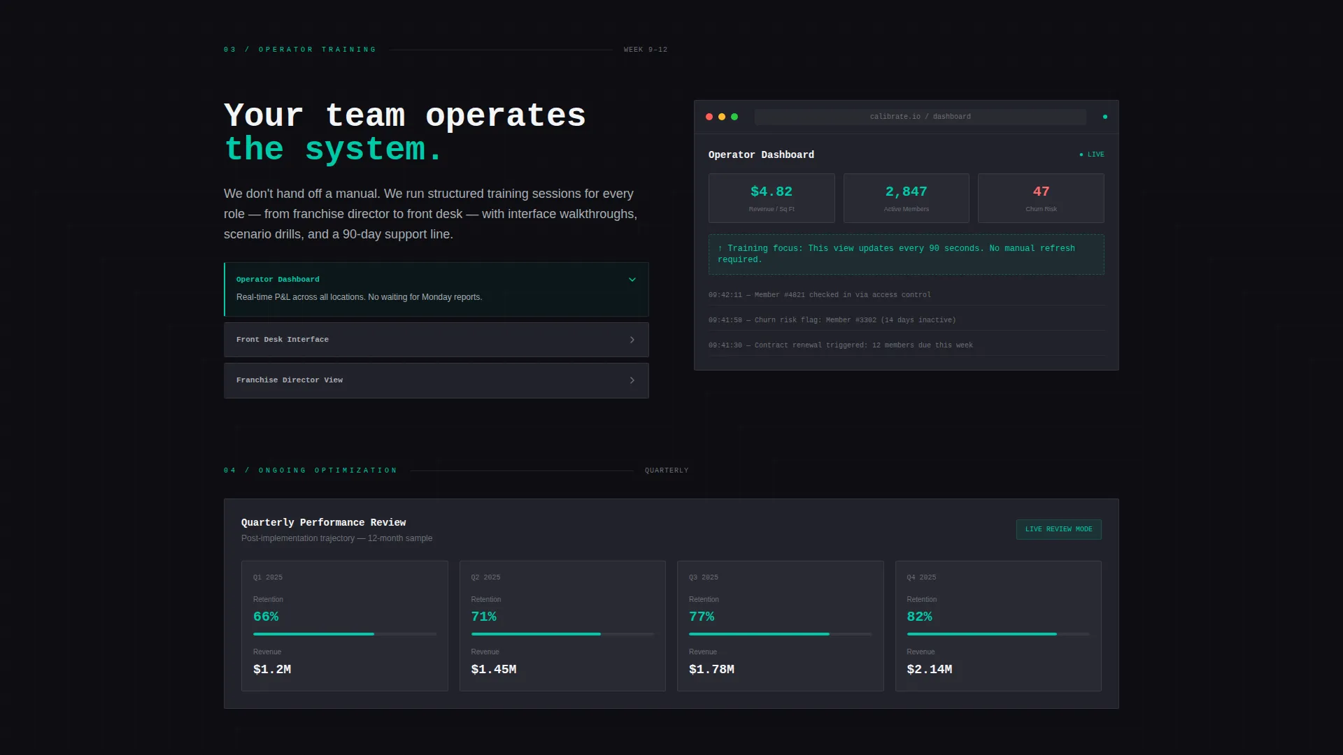
Task: Expand Front Desk Interface chevron arrow
Action: (632, 340)
